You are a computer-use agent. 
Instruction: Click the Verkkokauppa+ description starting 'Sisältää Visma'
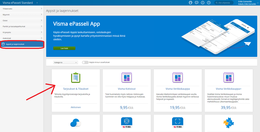tap(228, 98)
